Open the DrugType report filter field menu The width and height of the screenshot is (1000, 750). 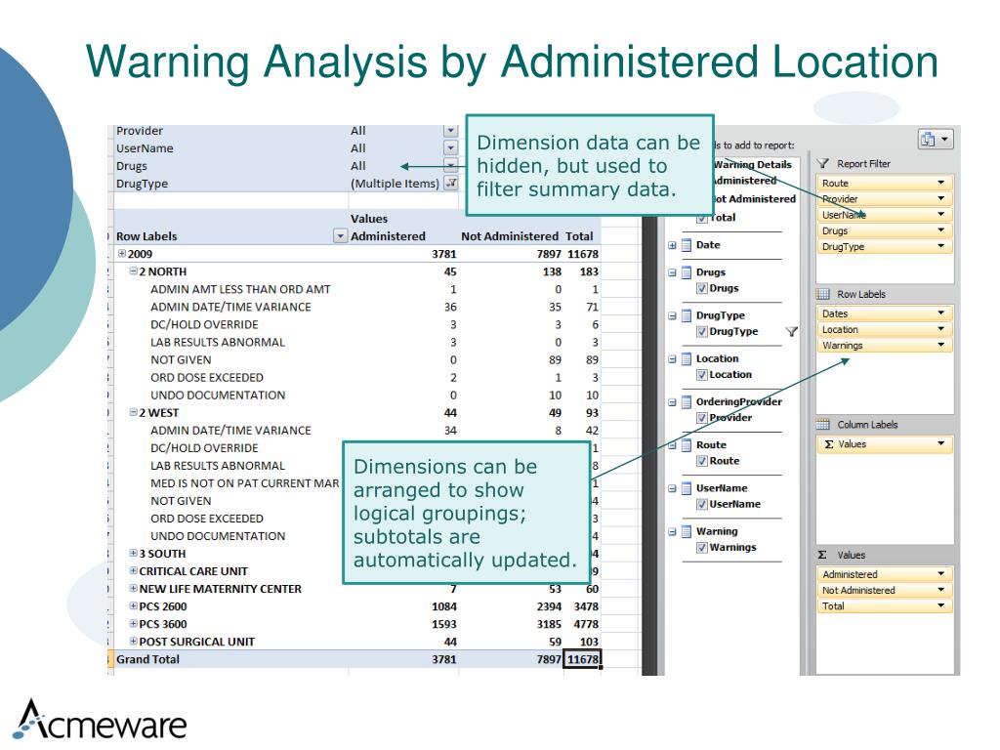pos(940,246)
